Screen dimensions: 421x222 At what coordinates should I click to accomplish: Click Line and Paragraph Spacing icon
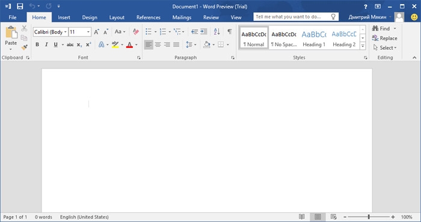189,44
